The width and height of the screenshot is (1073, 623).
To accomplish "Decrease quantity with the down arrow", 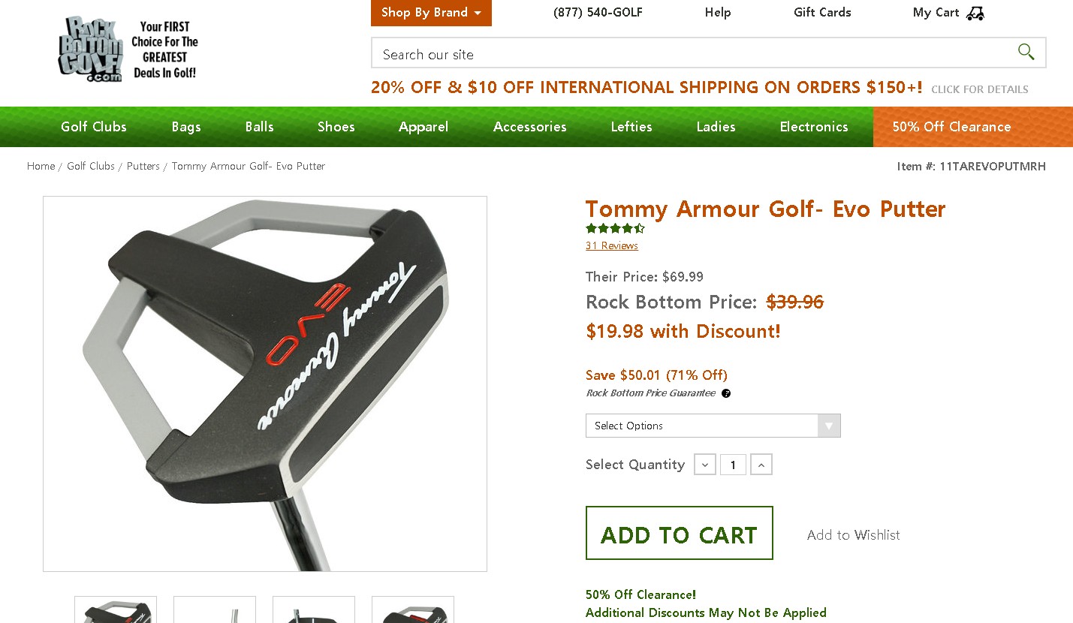I will (705, 465).
